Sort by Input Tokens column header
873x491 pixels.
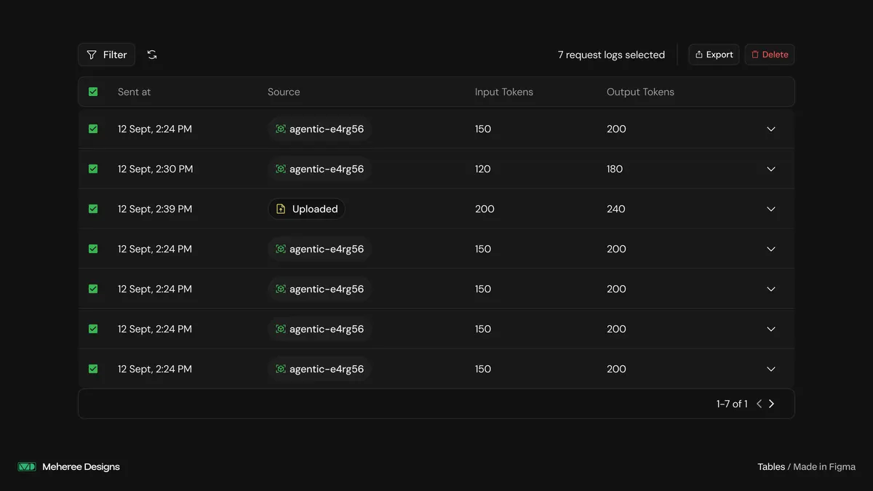pyautogui.click(x=504, y=92)
